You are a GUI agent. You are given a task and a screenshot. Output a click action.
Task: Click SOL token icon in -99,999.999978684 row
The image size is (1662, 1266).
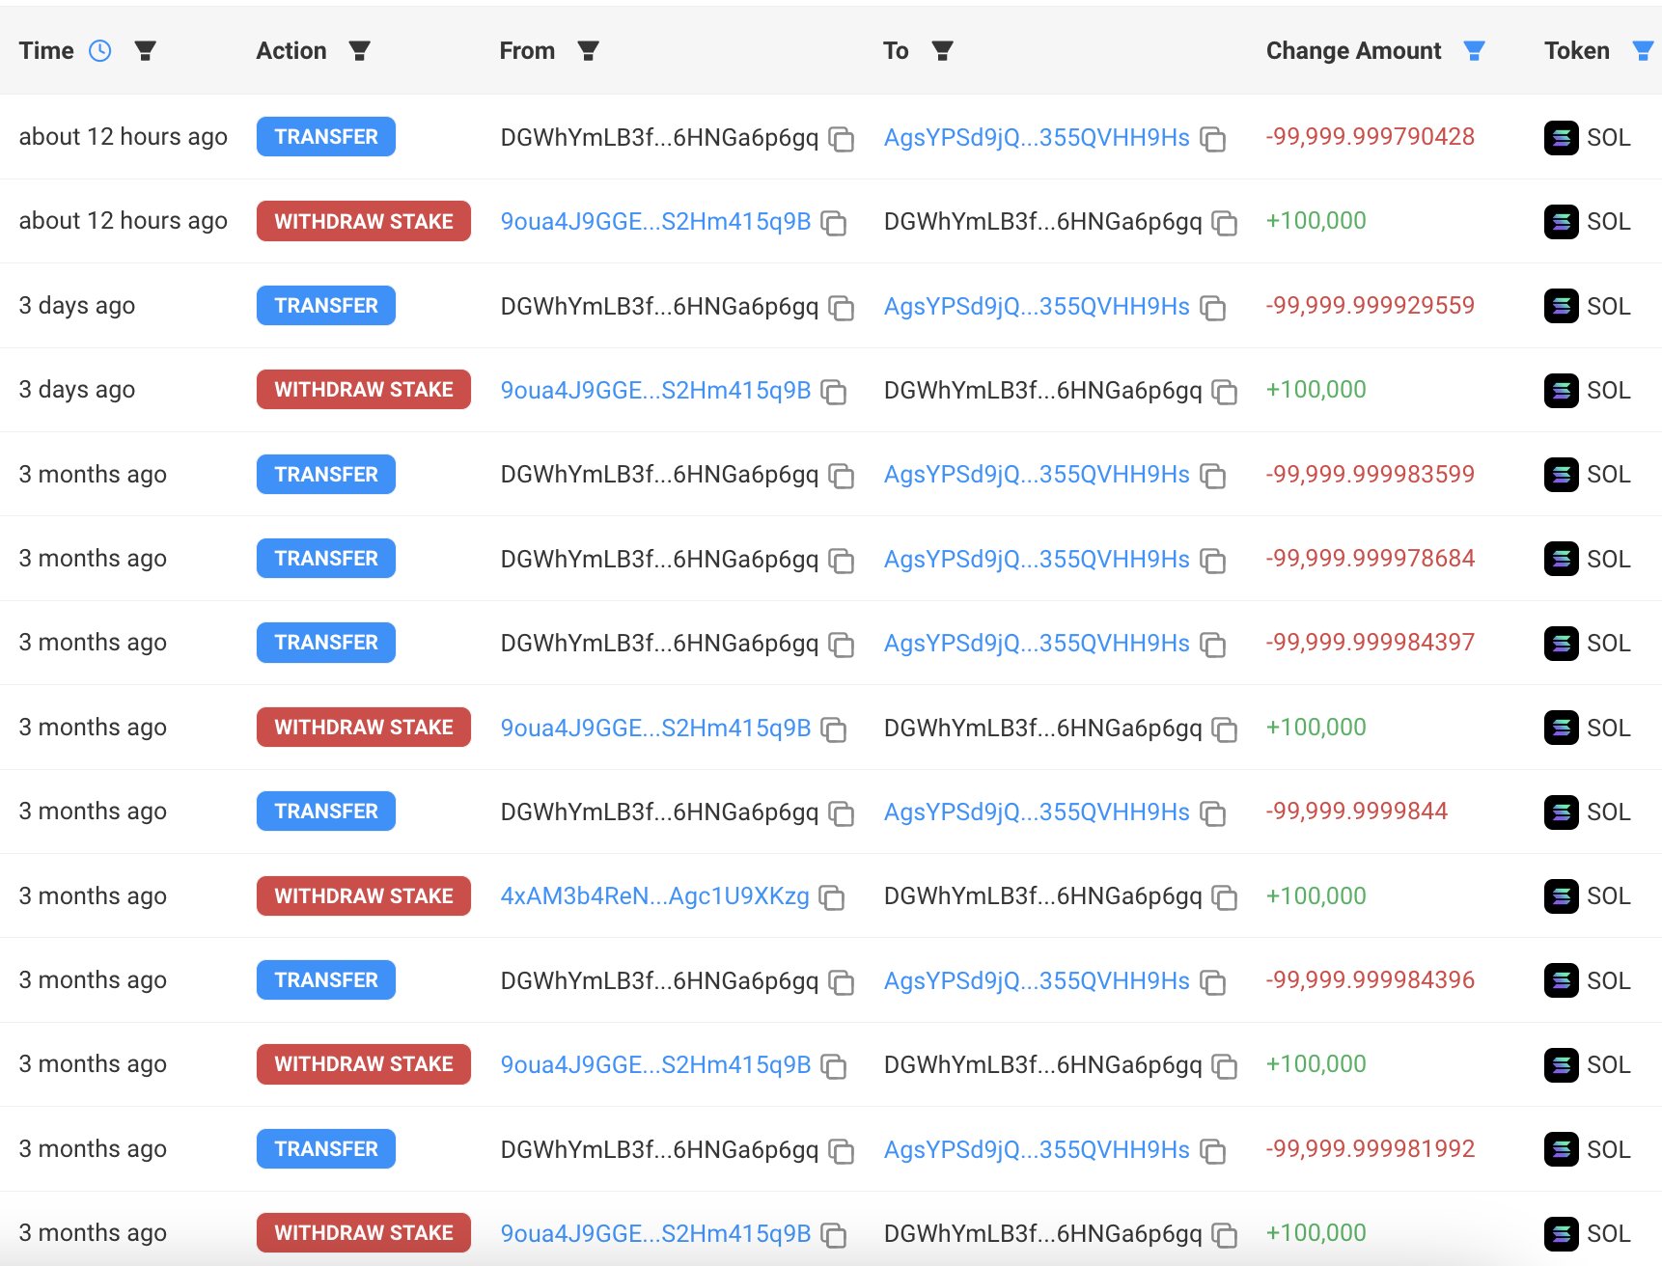click(1561, 560)
